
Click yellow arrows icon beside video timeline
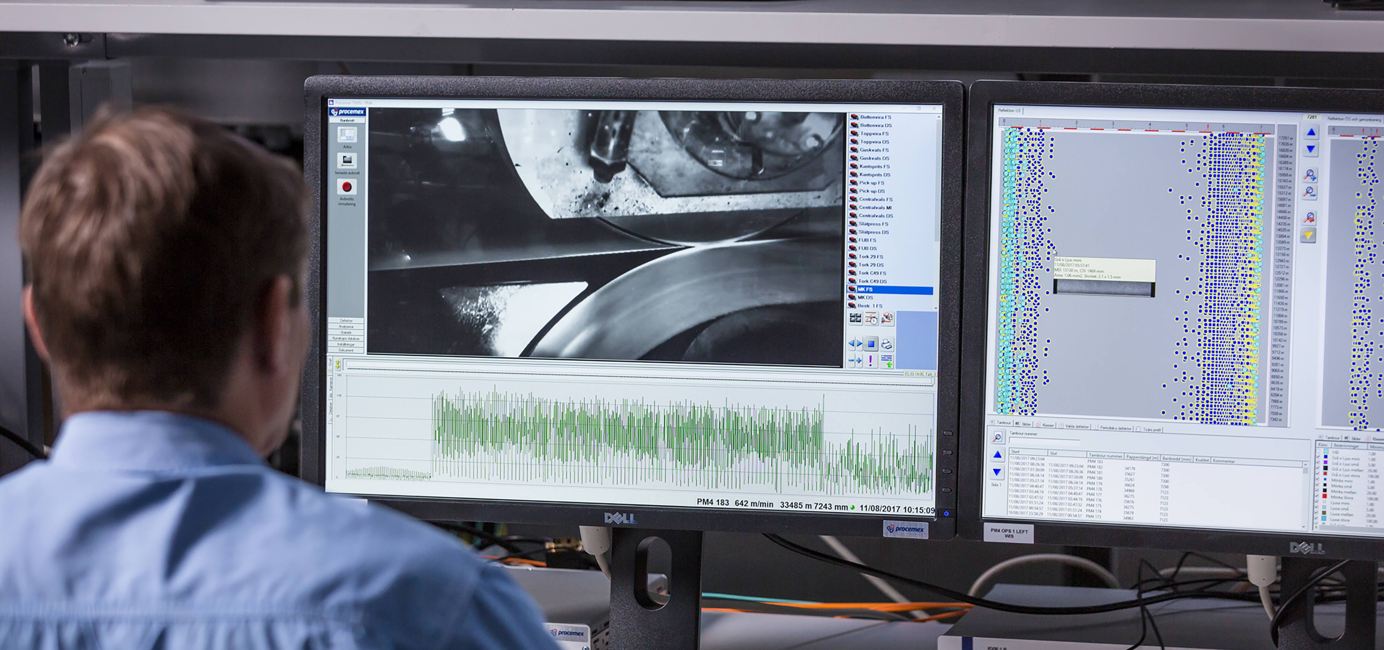tap(338, 365)
